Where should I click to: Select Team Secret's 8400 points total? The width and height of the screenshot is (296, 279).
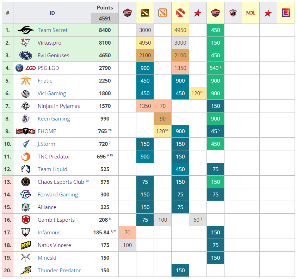point(105,30)
